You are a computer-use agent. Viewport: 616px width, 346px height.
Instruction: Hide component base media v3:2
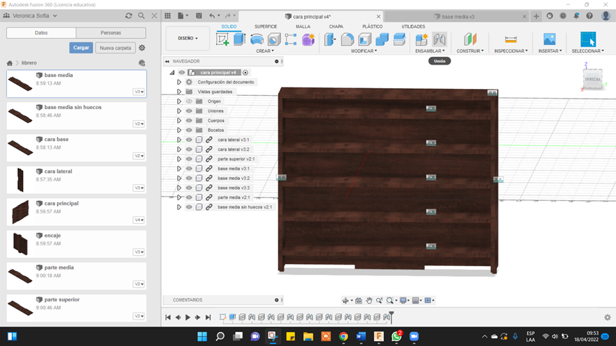click(x=189, y=179)
